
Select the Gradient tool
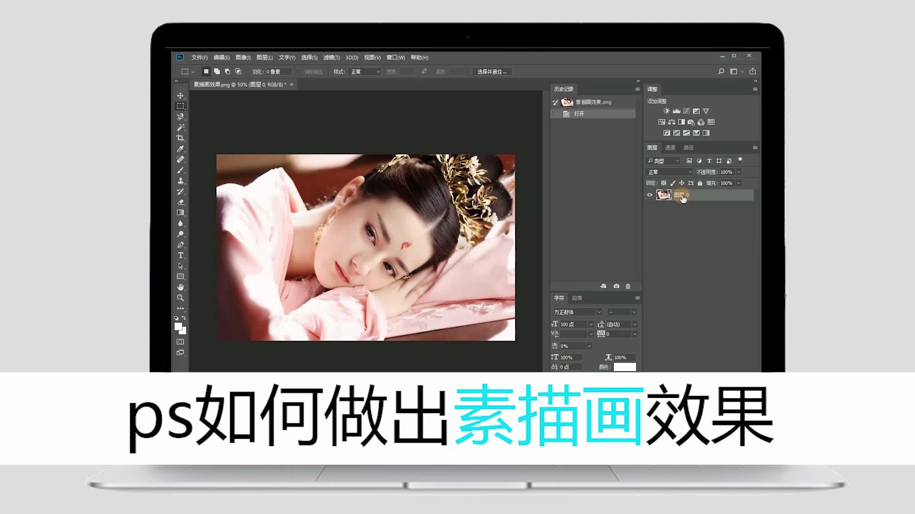click(x=181, y=212)
